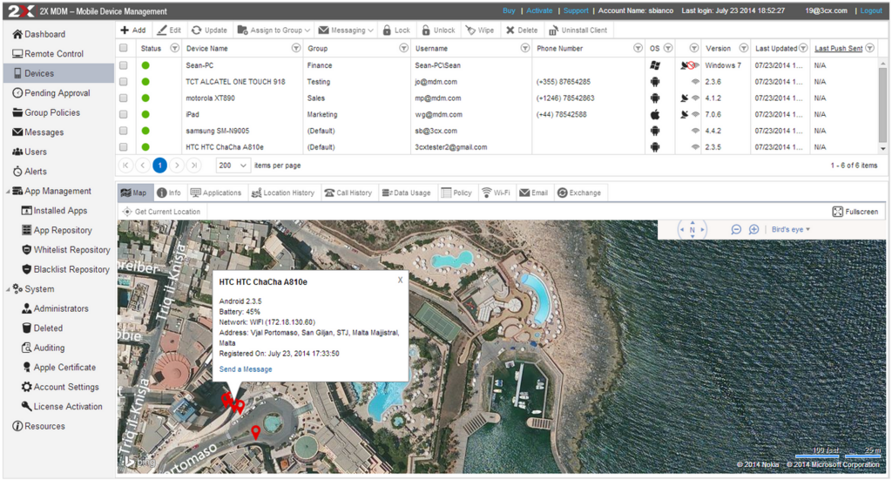Open Group column filter
Screen dimensions: 892x480
(403, 48)
